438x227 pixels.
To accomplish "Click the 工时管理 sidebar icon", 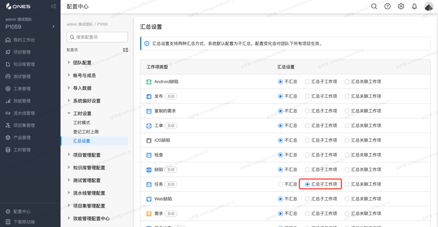I will tap(8, 150).
